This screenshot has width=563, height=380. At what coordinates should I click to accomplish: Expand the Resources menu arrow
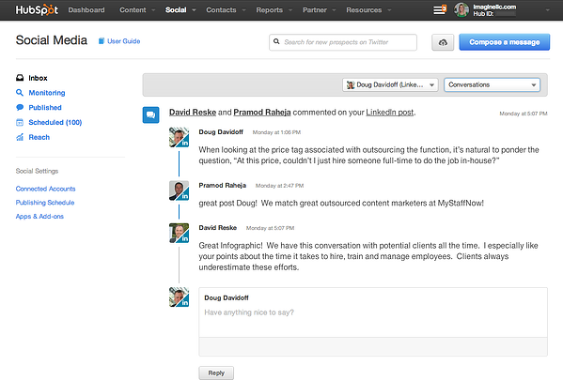click(389, 10)
